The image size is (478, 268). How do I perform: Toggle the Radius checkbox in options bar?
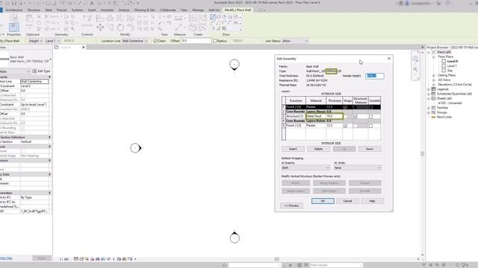pos(214,41)
